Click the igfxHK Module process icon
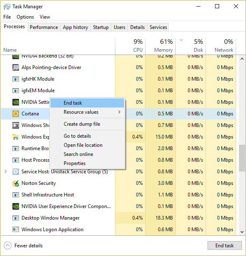The width and height of the screenshot is (246, 256). tap(16, 79)
